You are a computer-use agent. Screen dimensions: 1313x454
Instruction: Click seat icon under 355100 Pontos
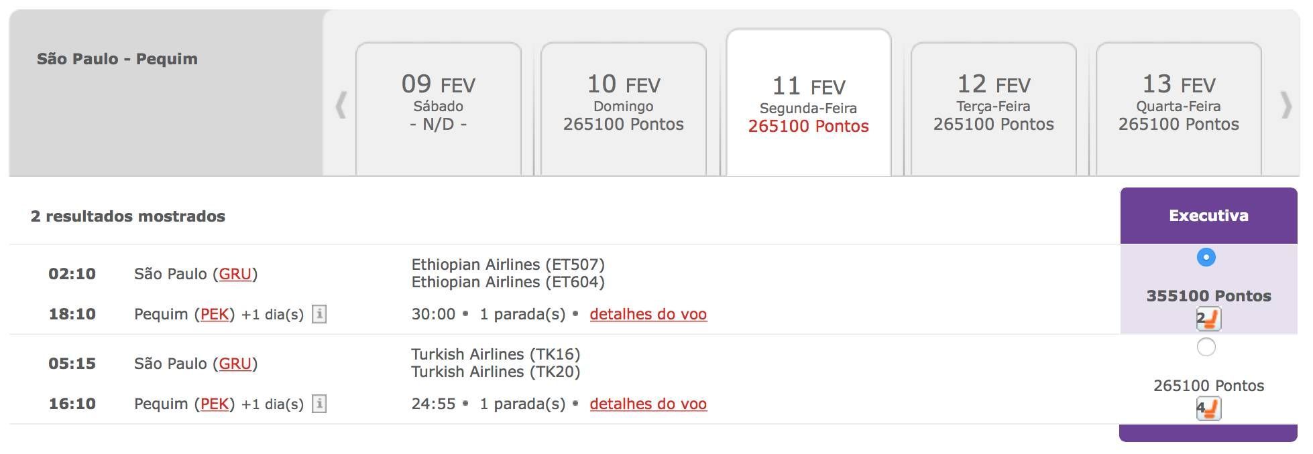[x=1208, y=319]
